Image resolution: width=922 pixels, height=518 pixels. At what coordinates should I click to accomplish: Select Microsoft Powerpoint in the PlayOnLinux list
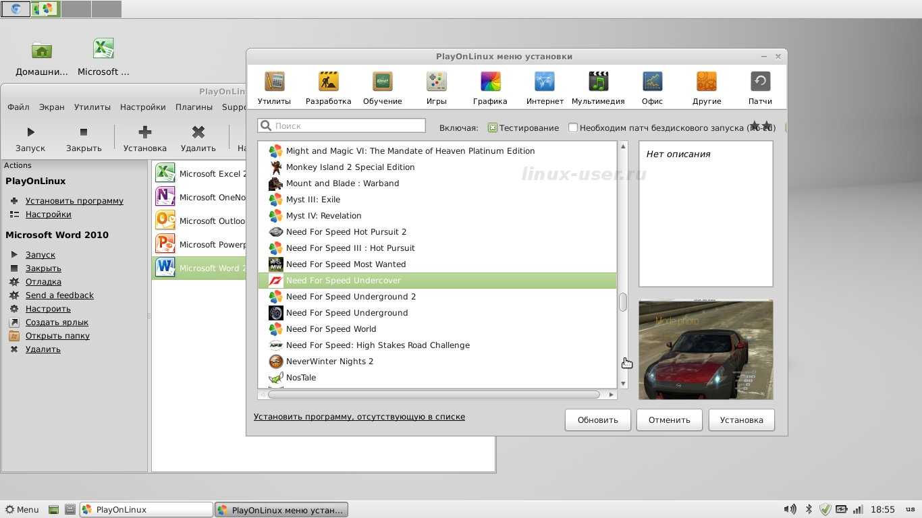(200, 244)
